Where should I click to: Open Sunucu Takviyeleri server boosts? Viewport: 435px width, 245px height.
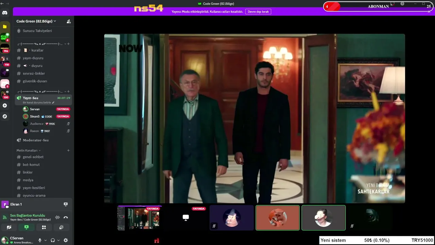[44, 31]
